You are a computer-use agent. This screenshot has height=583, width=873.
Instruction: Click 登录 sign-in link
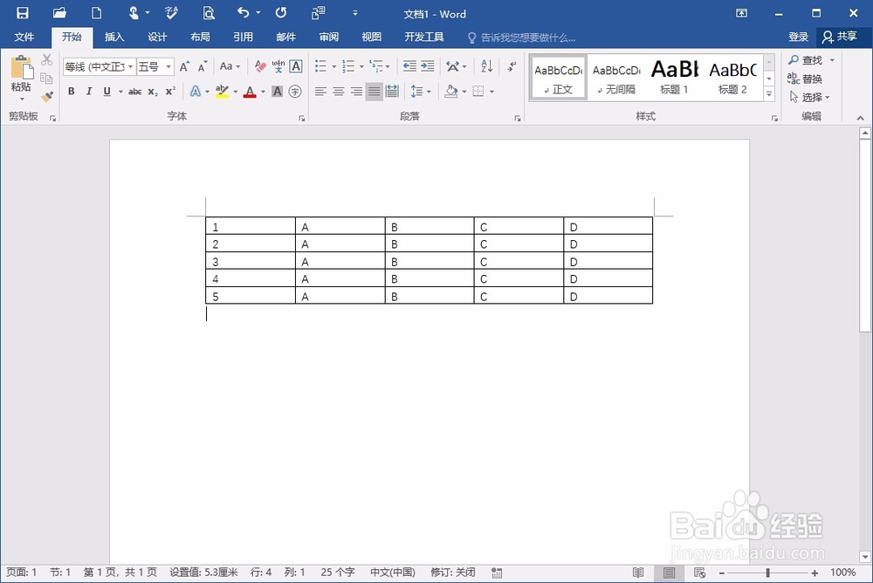tap(798, 37)
